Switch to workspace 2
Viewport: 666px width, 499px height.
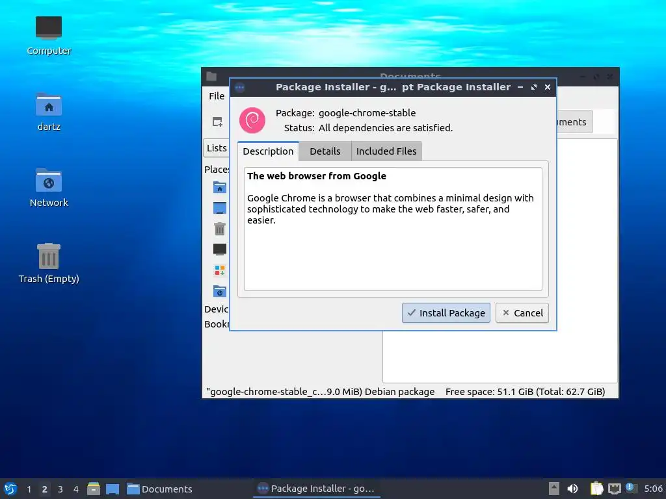(45, 489)
